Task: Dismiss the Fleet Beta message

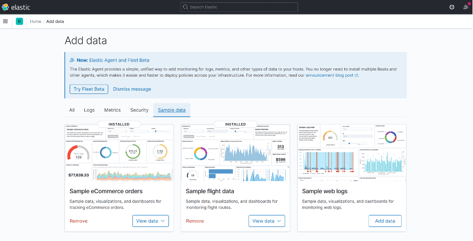Action: click(132, 89)
